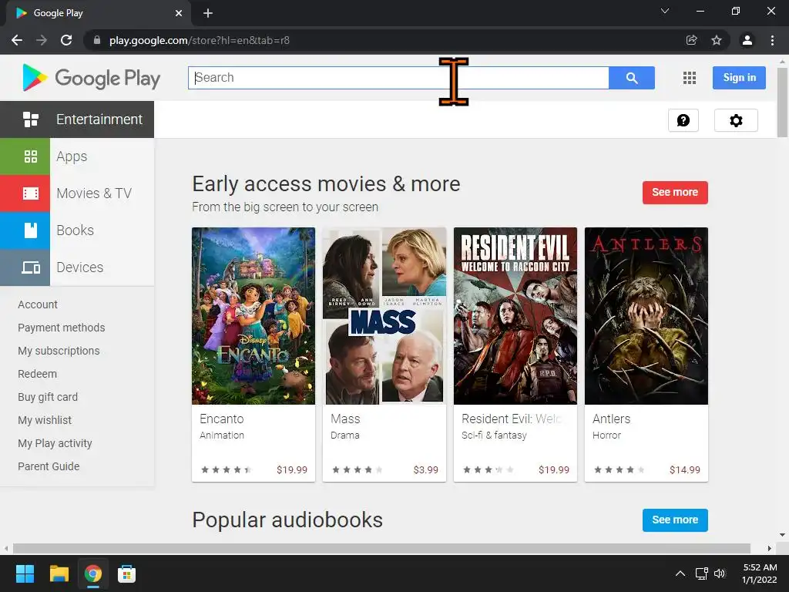Open Windows Start menu
Viewport: 789px width, 592px height.
pyautogui.click(x=25, y=573)
